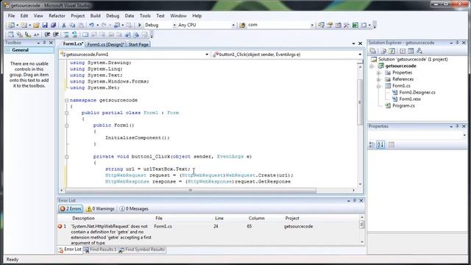The height and width of the screenshot is (265, 471).
Task: Click the New Project toolbar icon
Action: (12, 25)
